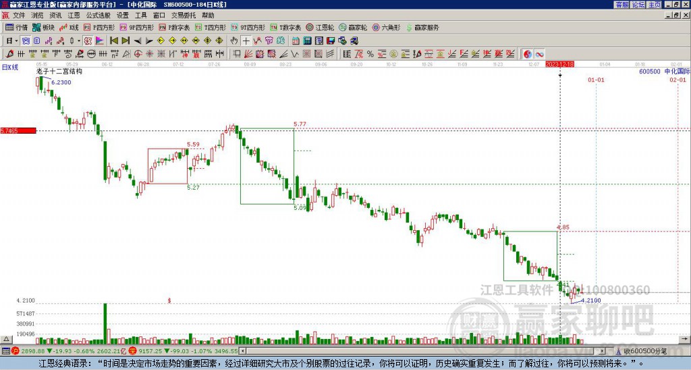Select the zigzag wave line tool
691x370 pixels.
point(296,54)
